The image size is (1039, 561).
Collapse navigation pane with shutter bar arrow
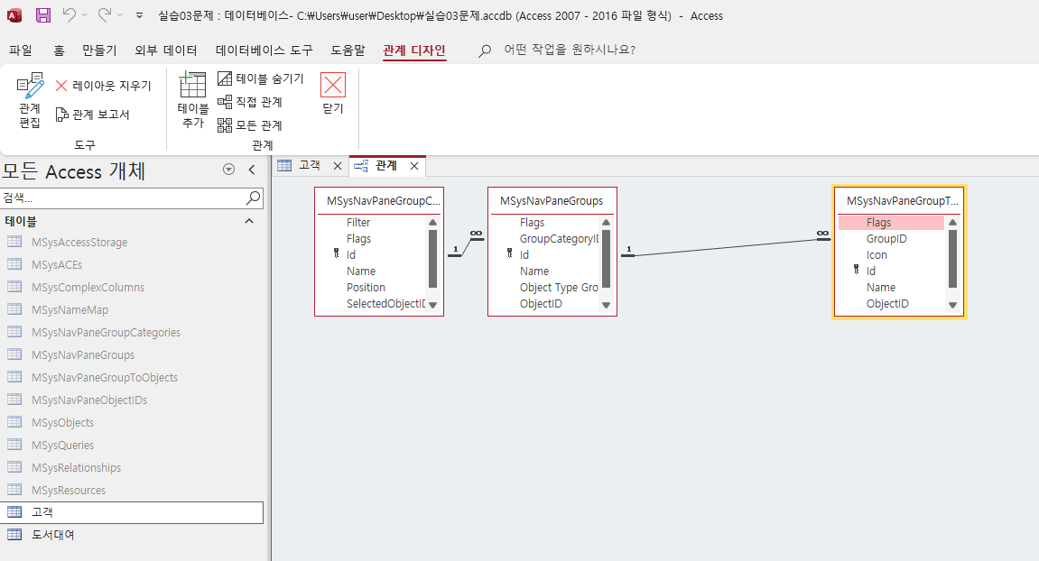[252, 170]
